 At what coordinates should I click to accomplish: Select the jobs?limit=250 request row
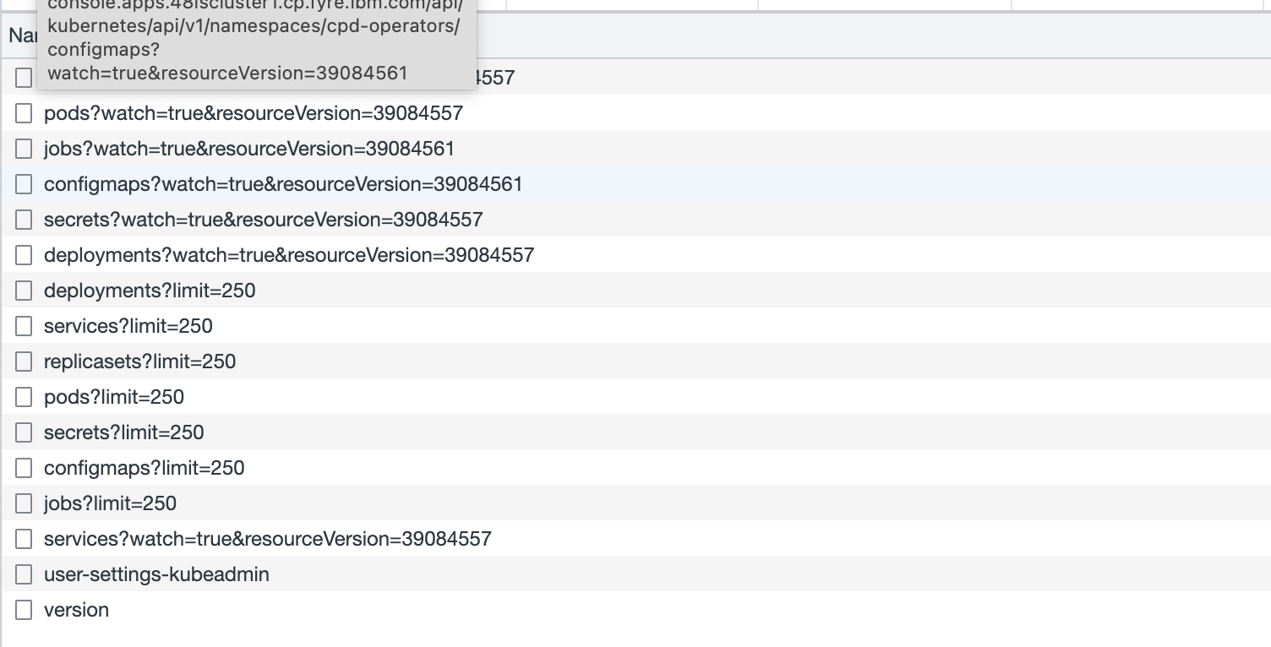[110, 503]
